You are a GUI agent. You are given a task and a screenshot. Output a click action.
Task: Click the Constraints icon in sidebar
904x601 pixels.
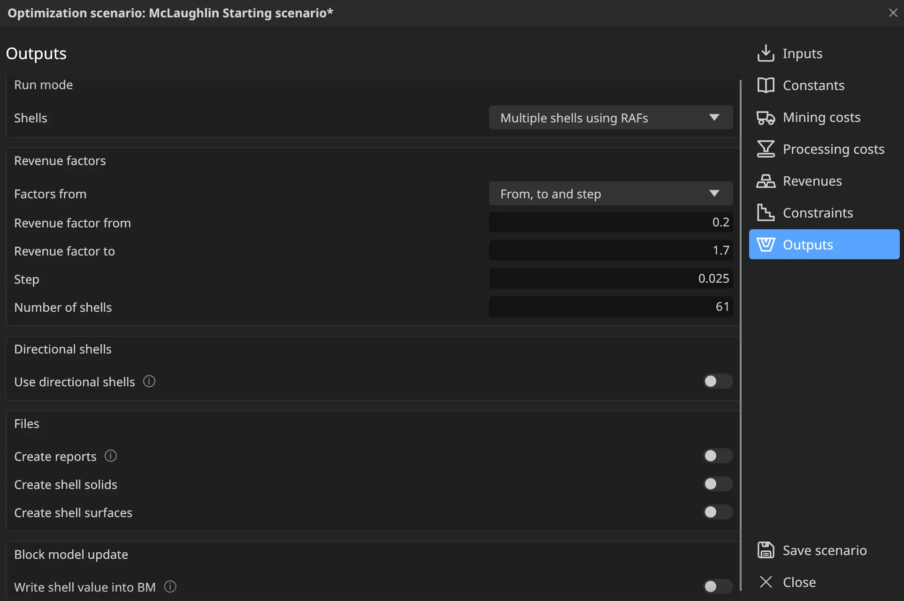[766, 213]
